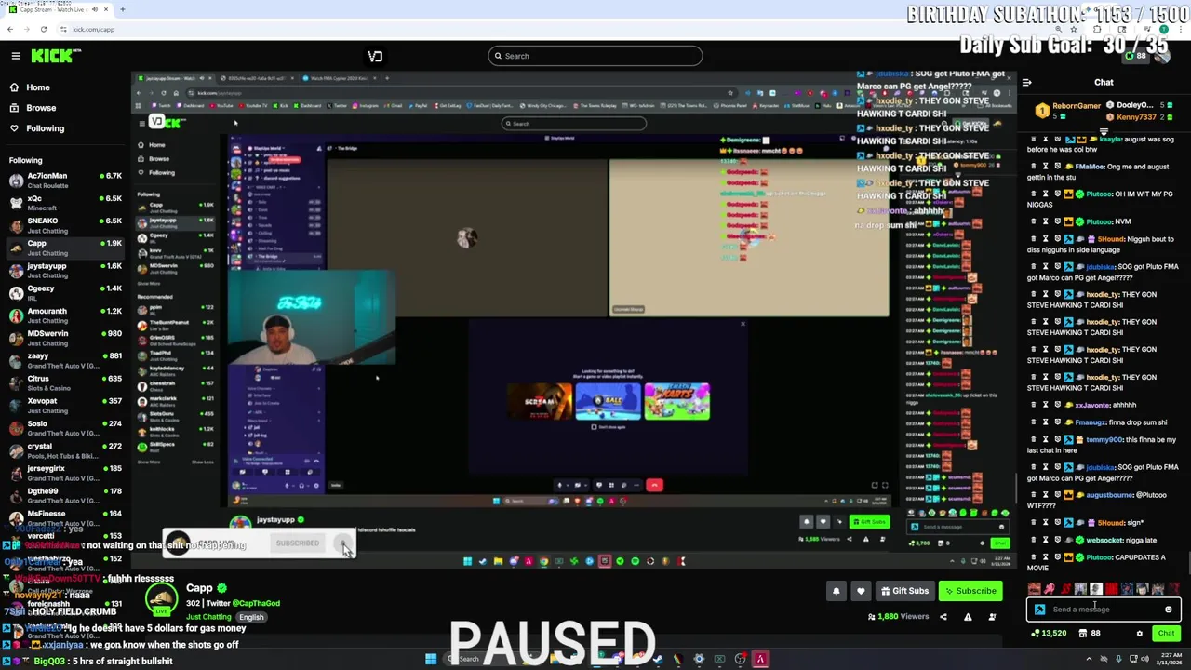This screenshot has width=1191, height=670.
Task: Open the shop icon showing 88
Action: click(1089, 634)
